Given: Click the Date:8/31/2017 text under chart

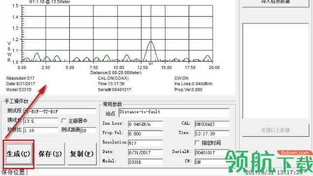Looking at the screenshot, I should point(21,84).
